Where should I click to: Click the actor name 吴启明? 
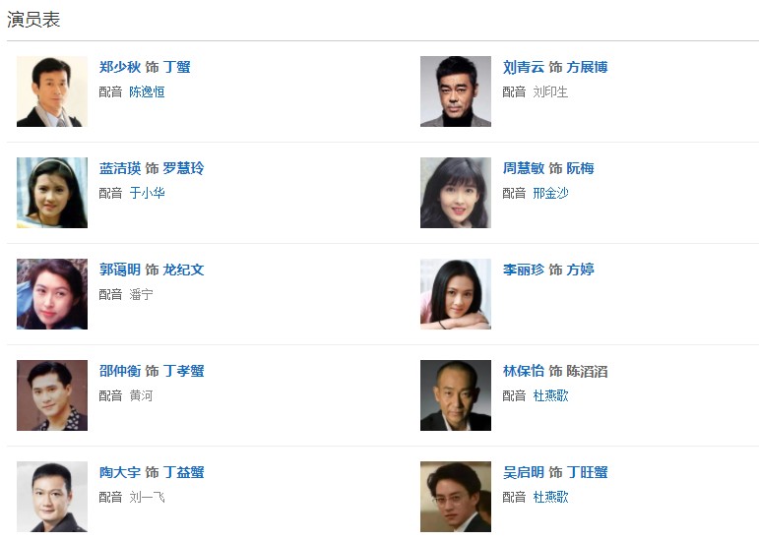[x=523, y=472]
